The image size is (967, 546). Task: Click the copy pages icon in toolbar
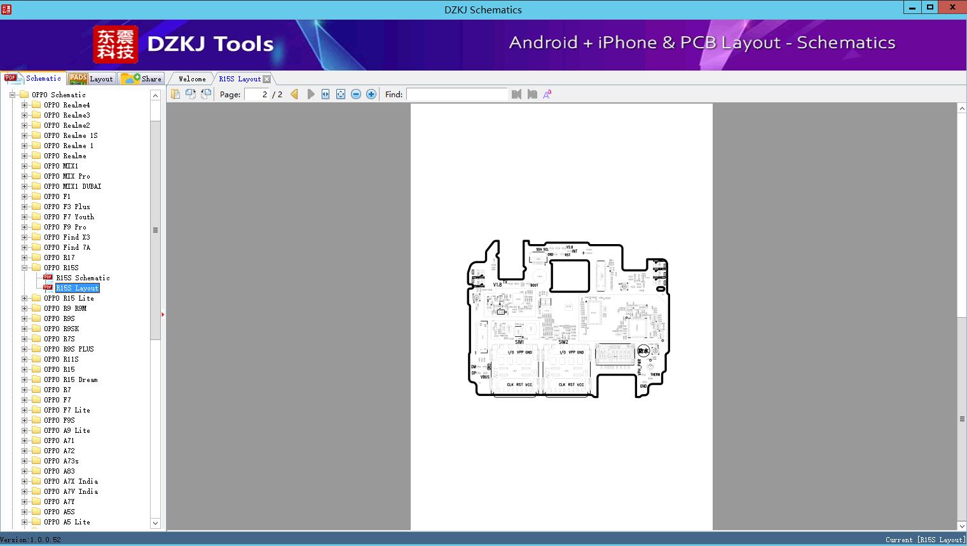coord(175,94)
